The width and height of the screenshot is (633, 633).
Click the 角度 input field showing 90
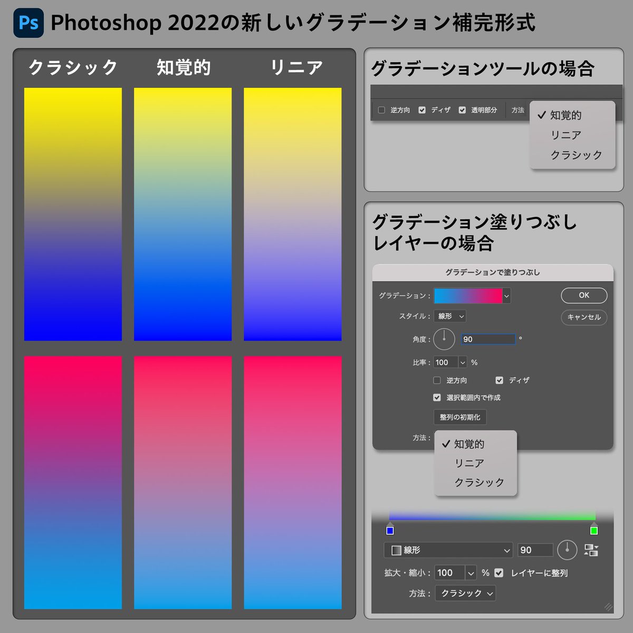click(x=488, y=339)
